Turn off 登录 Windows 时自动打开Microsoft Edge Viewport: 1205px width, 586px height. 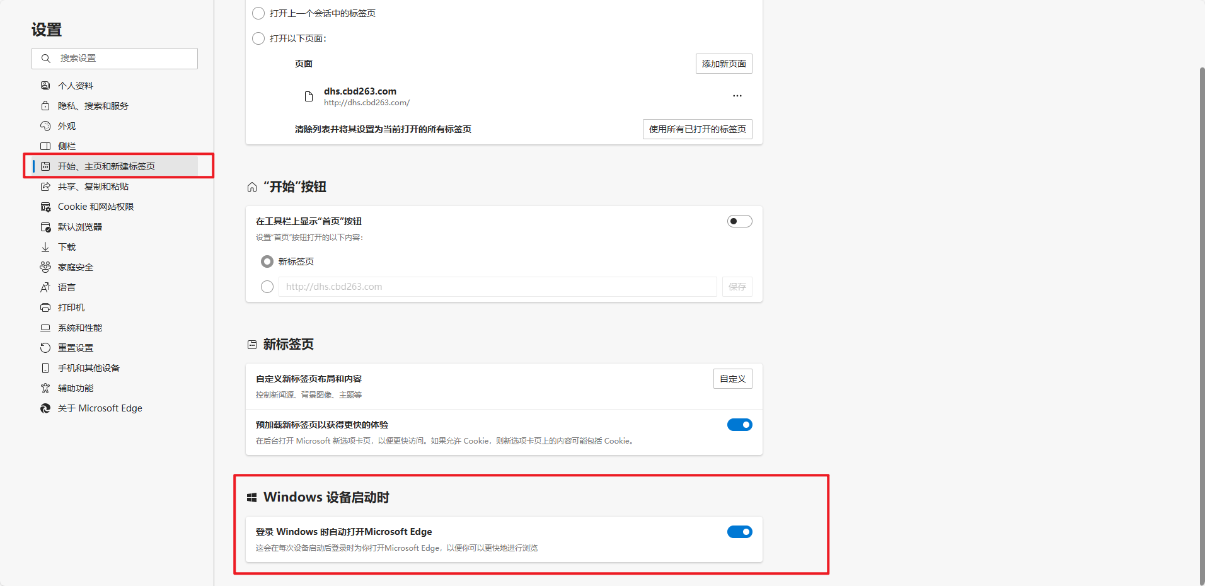[739, 531]
